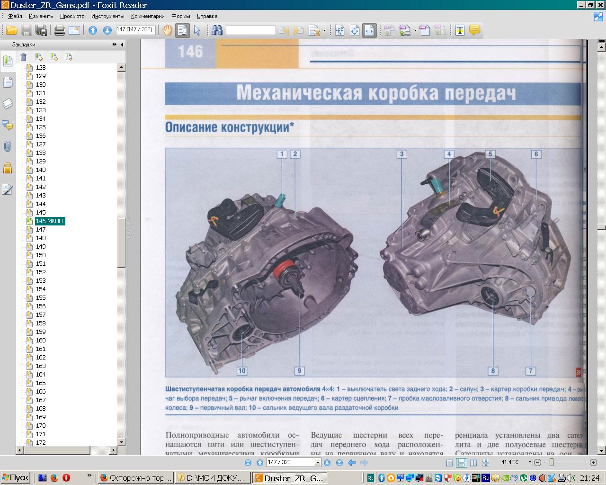This screenshot has width=606, height=485.
Task: Add a yellow note comment
Action: (474, 30)
